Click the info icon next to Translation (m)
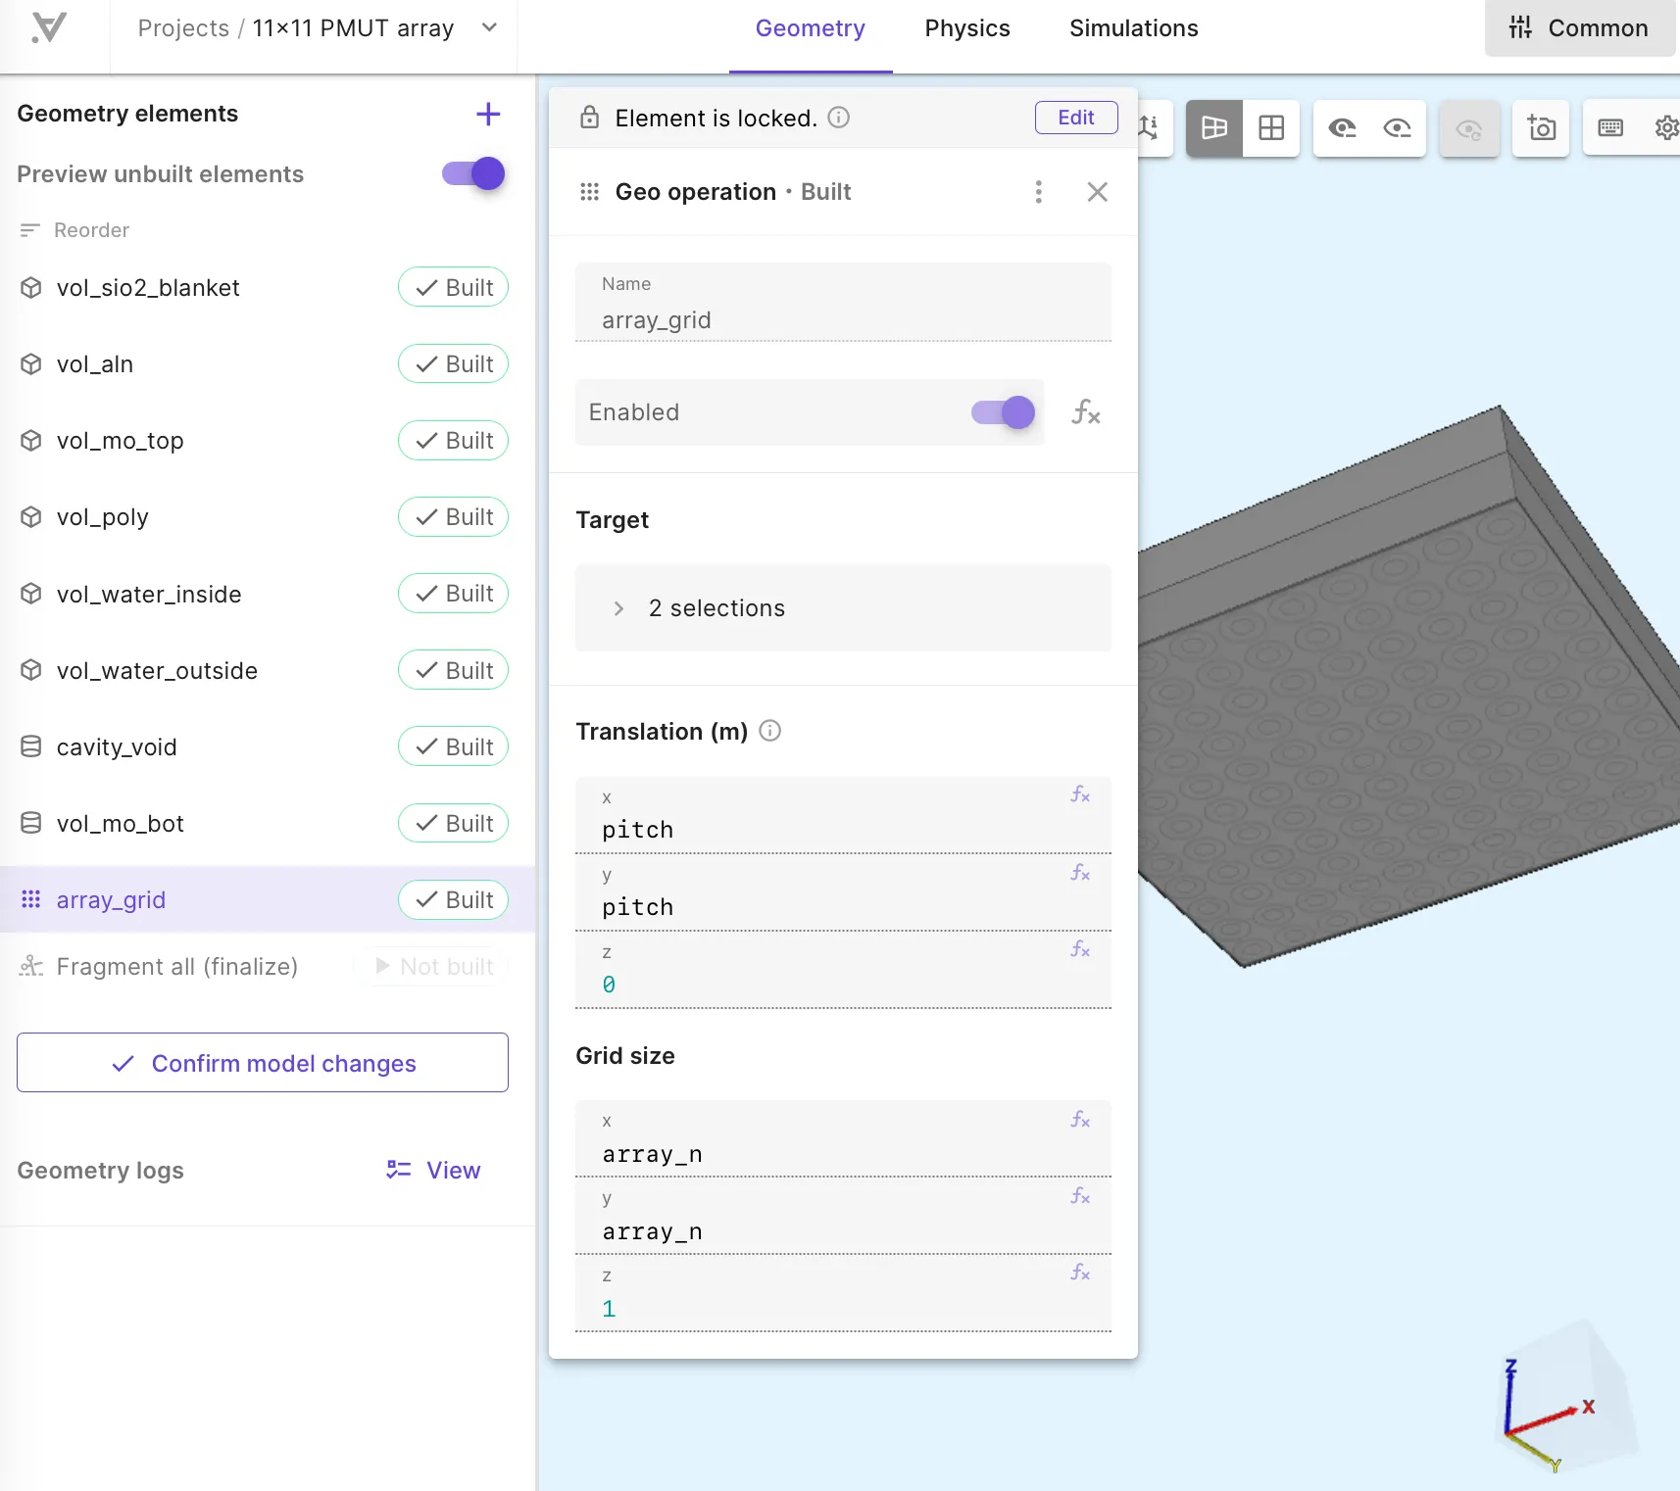Viewport: 1680px width, 1491px height. 770,731
